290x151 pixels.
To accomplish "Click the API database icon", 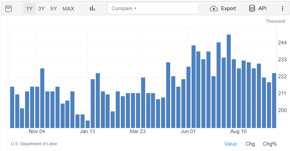I will pos(252,8).
